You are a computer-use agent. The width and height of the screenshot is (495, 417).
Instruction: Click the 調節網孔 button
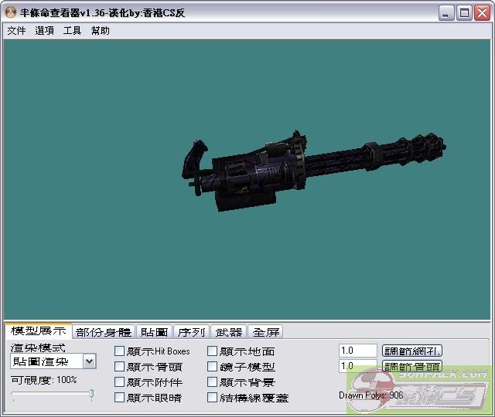point(412,351)
